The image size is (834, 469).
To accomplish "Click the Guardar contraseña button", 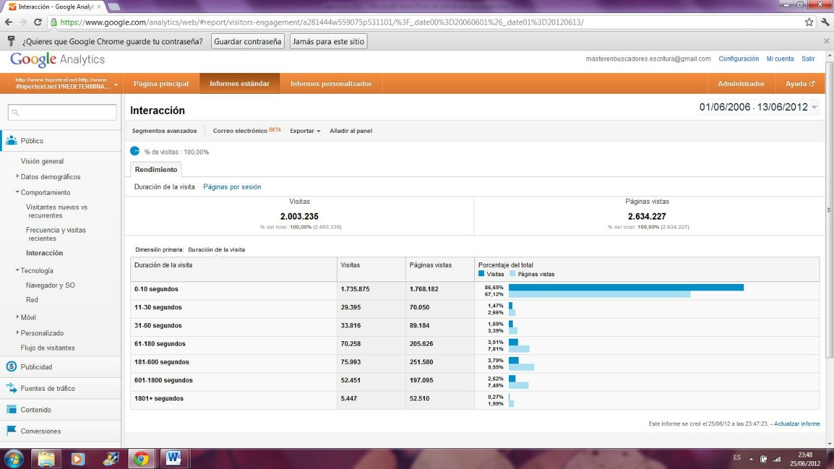I will pos(248,42).
